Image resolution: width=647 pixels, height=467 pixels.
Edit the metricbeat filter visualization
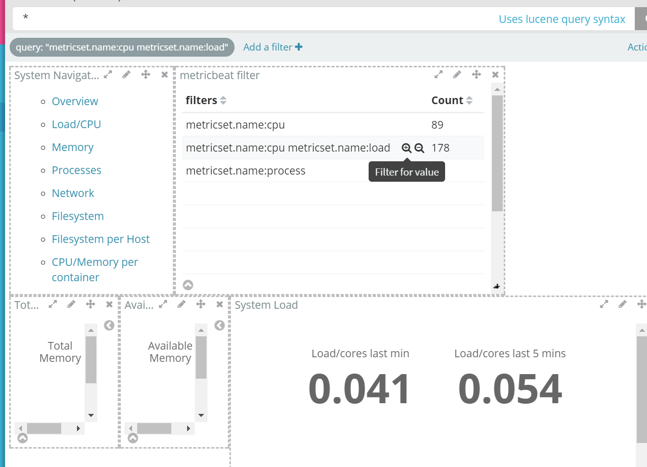(457, 75)
